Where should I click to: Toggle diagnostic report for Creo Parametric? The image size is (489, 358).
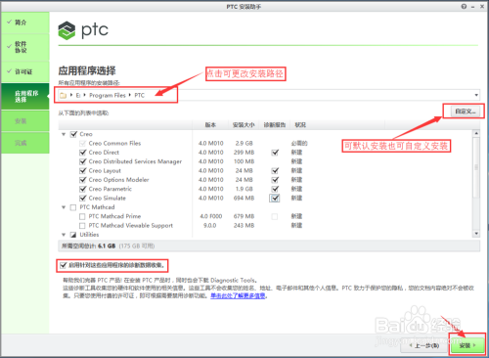(x=275, y=189)
